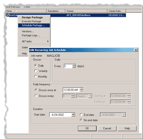Viewport: 143px width, 139px height.
Task: Sort by the Description column header
Action: coord(56,11)
